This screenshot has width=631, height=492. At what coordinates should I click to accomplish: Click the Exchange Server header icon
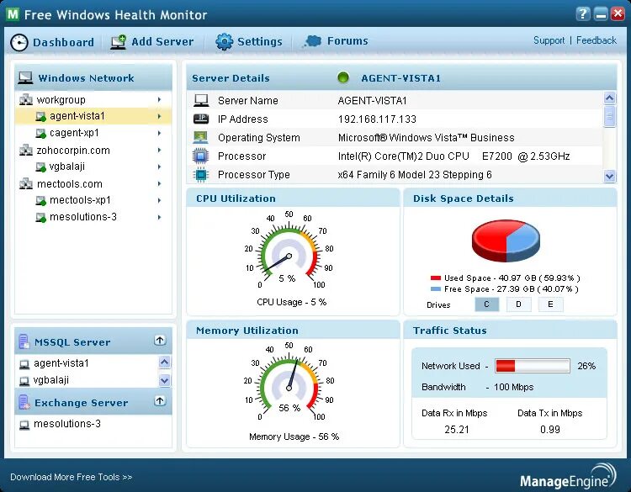coord(24,402)
